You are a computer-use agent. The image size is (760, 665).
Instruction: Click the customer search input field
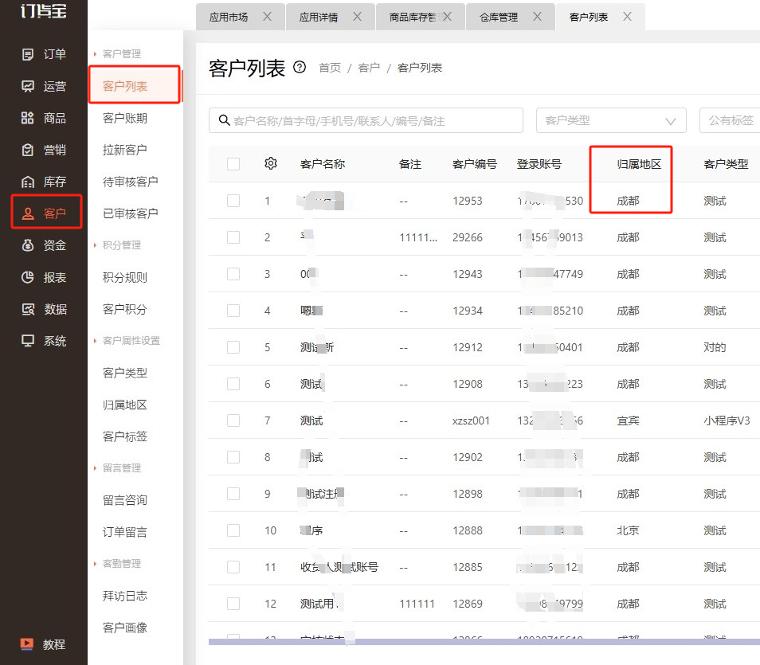pyautogui.click(x=366, y=120)
